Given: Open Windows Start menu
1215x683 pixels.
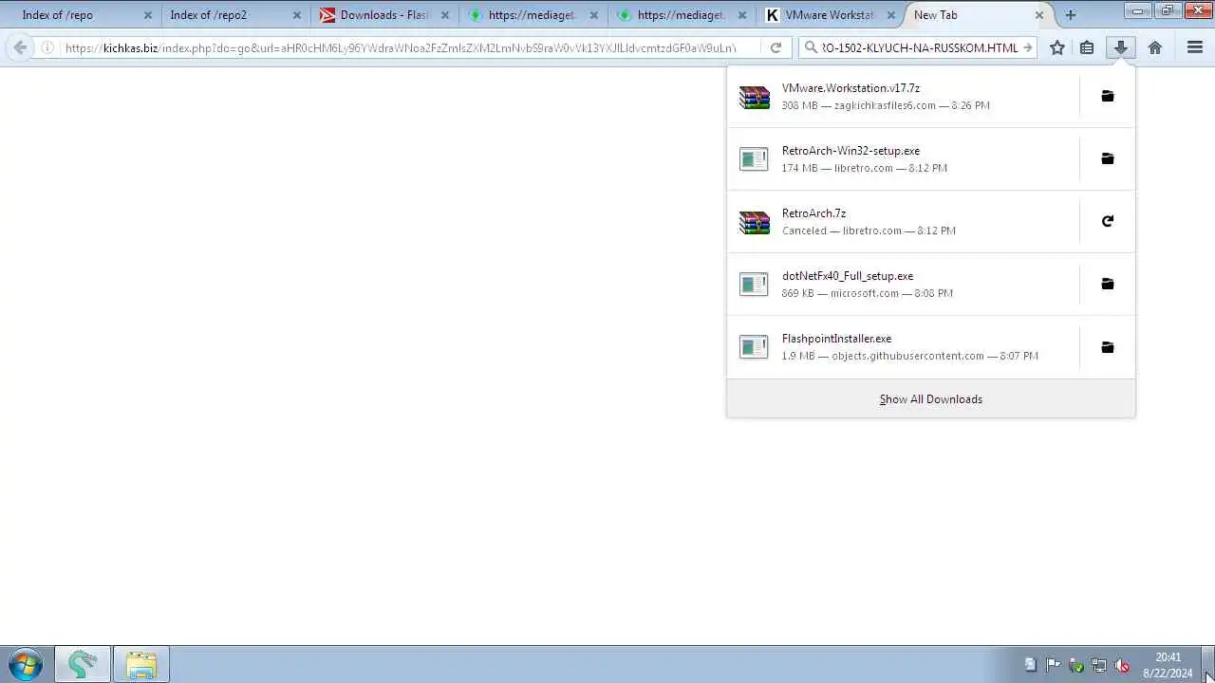Looking at the screenshot, I should click(26, 664).
